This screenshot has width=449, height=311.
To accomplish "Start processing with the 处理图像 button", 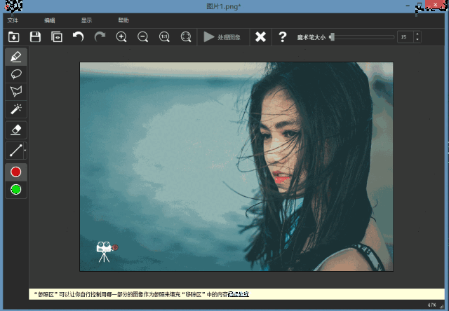I will (222, 37).
